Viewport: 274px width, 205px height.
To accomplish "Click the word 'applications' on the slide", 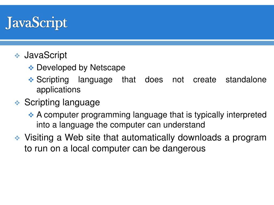I will 58,90.
